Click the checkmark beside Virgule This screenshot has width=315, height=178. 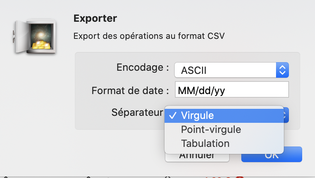point(173,115)
